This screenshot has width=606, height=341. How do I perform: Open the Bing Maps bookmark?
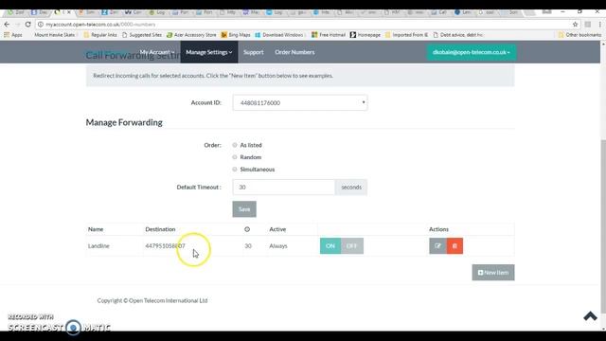[x=236, y=35]
